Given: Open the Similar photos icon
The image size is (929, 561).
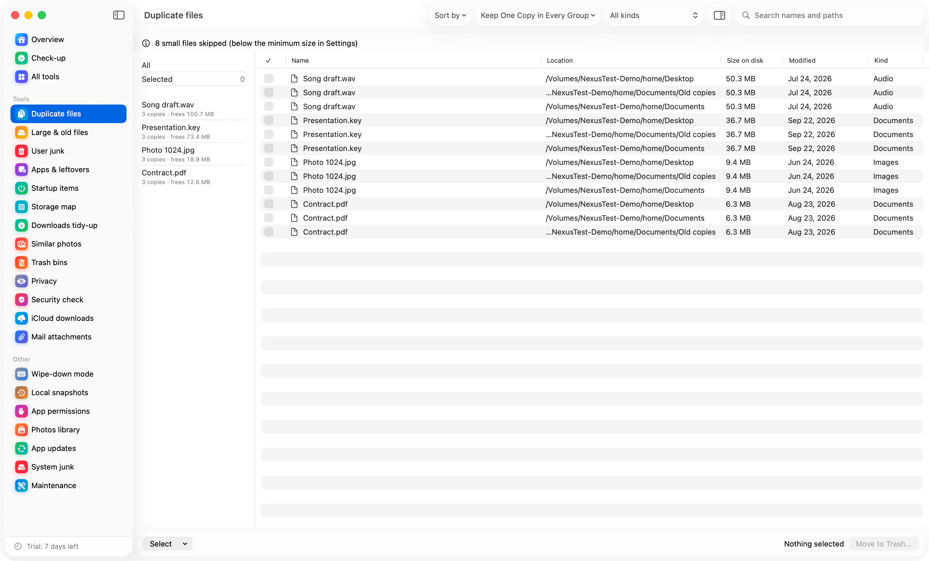Looking at the screenshot, I should pos(21,244).
